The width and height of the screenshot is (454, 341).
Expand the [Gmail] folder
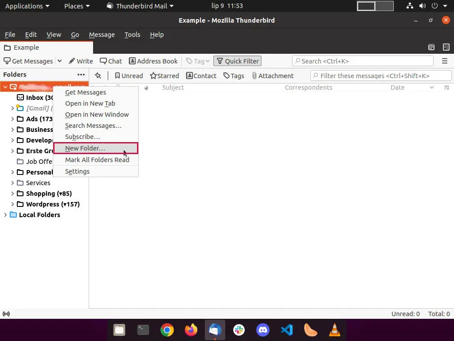(12, 108)
